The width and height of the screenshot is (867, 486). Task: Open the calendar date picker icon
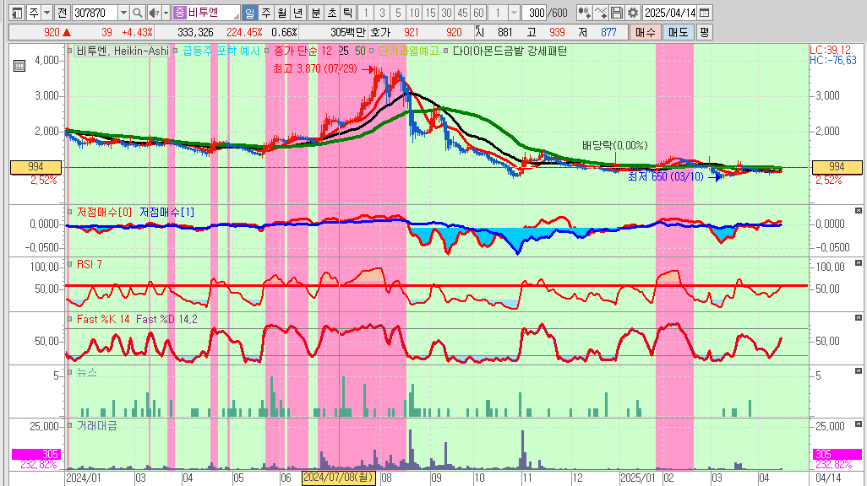coord(705,12)
